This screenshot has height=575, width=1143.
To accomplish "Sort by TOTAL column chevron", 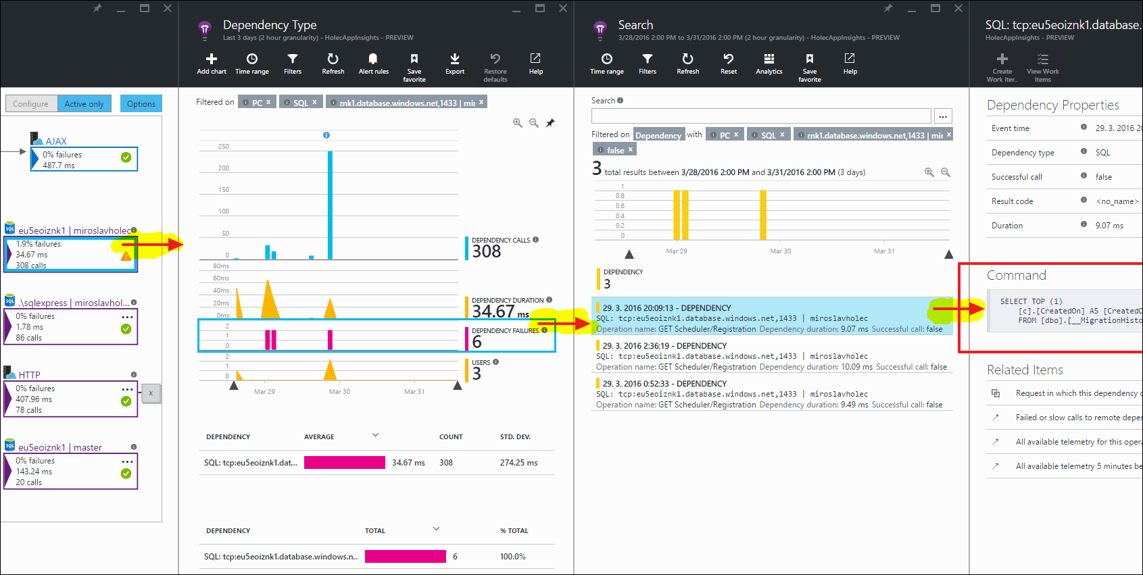I will pos(437,529).
